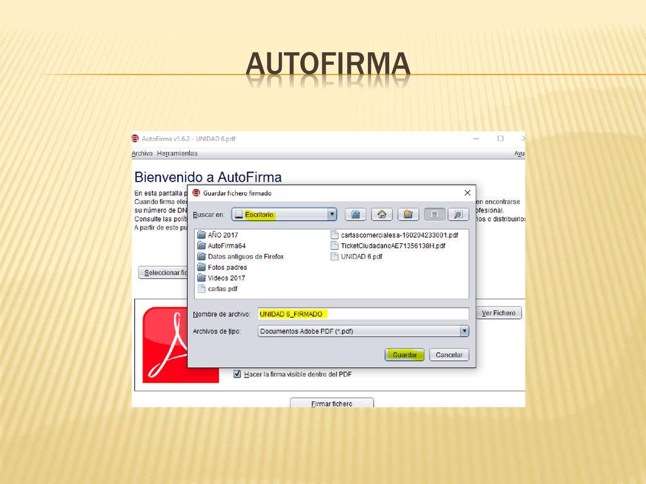
Task: Open the Archivo menu
Action: click(x=142, y=153)
